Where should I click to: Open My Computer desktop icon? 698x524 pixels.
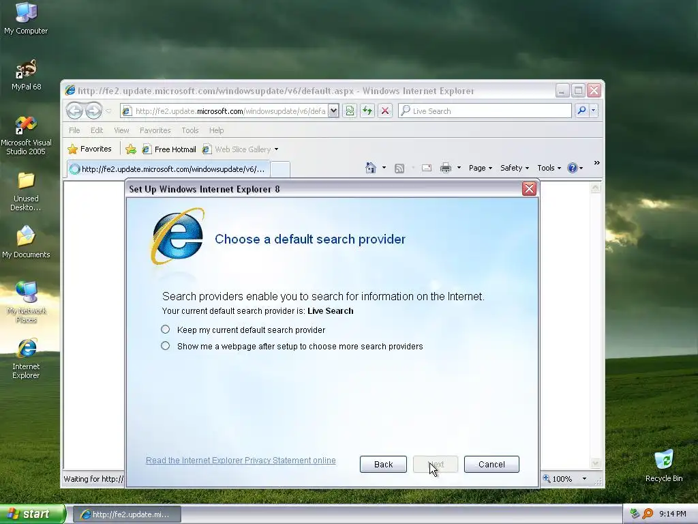coord(26,18)
